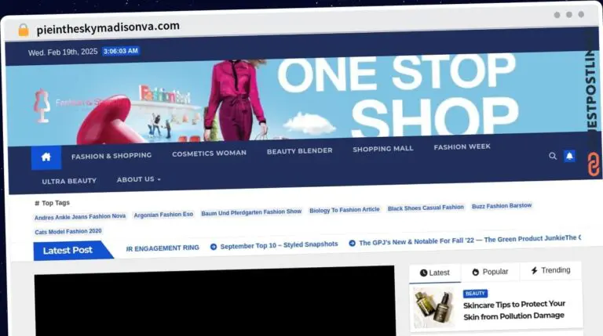Open tag Baum Und Pferdgarten Fashion Show

[x=251, y=212]
